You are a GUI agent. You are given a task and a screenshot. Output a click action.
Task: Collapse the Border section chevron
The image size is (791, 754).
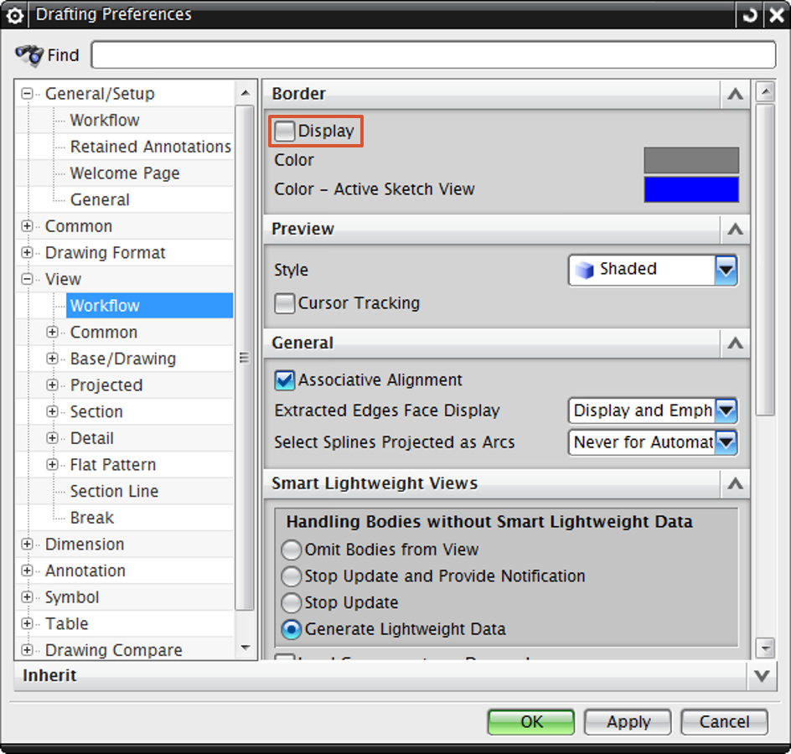pos(735,94)
